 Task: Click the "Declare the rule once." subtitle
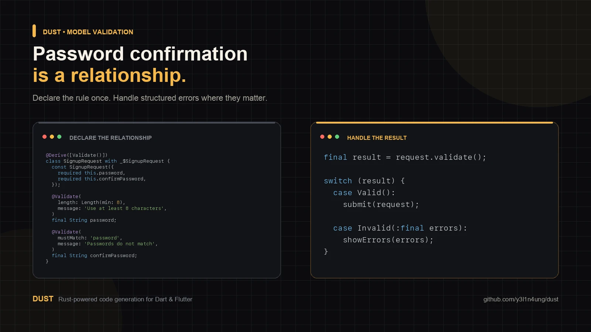click(x=71, y=98)
